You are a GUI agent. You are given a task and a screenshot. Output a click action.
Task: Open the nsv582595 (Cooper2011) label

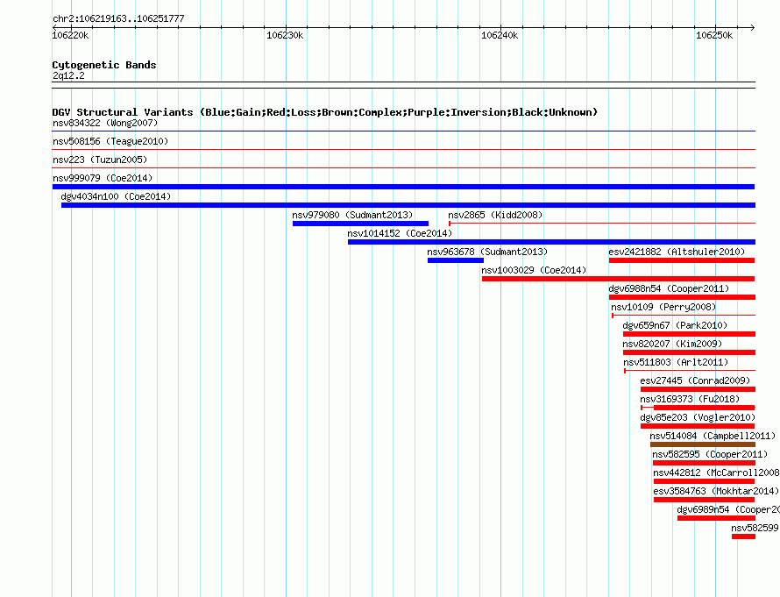(x=710, y=454)
